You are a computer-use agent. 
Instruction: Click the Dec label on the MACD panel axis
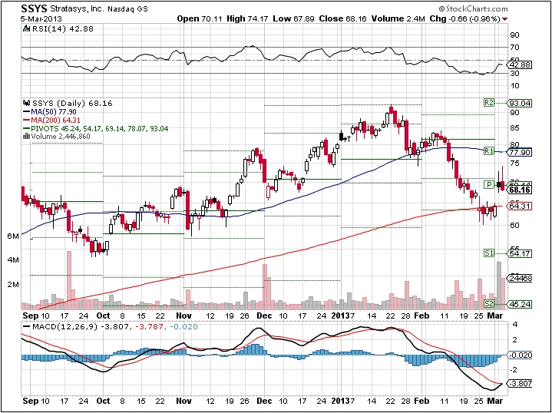pyautogui.click(x=264, y=401)
